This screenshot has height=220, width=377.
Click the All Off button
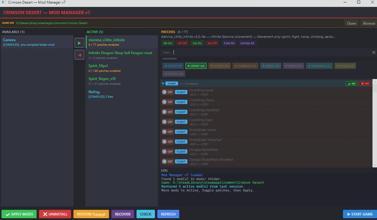click(x=182, y=43)
